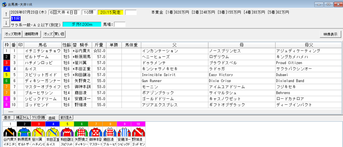The image size is (343, 147).
Task: Go to next race with down arrow
Action: click(x=6, y=23)
